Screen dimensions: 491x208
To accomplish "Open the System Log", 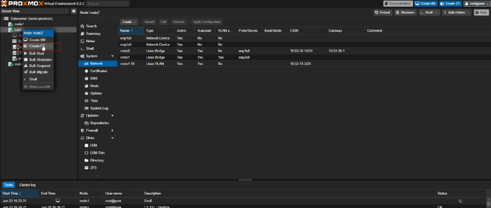I will tap(99, 109).
